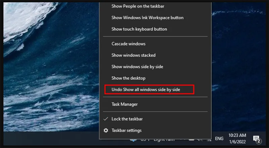Select Undo Show all windows side by side
269x148 pixels.
146,89
